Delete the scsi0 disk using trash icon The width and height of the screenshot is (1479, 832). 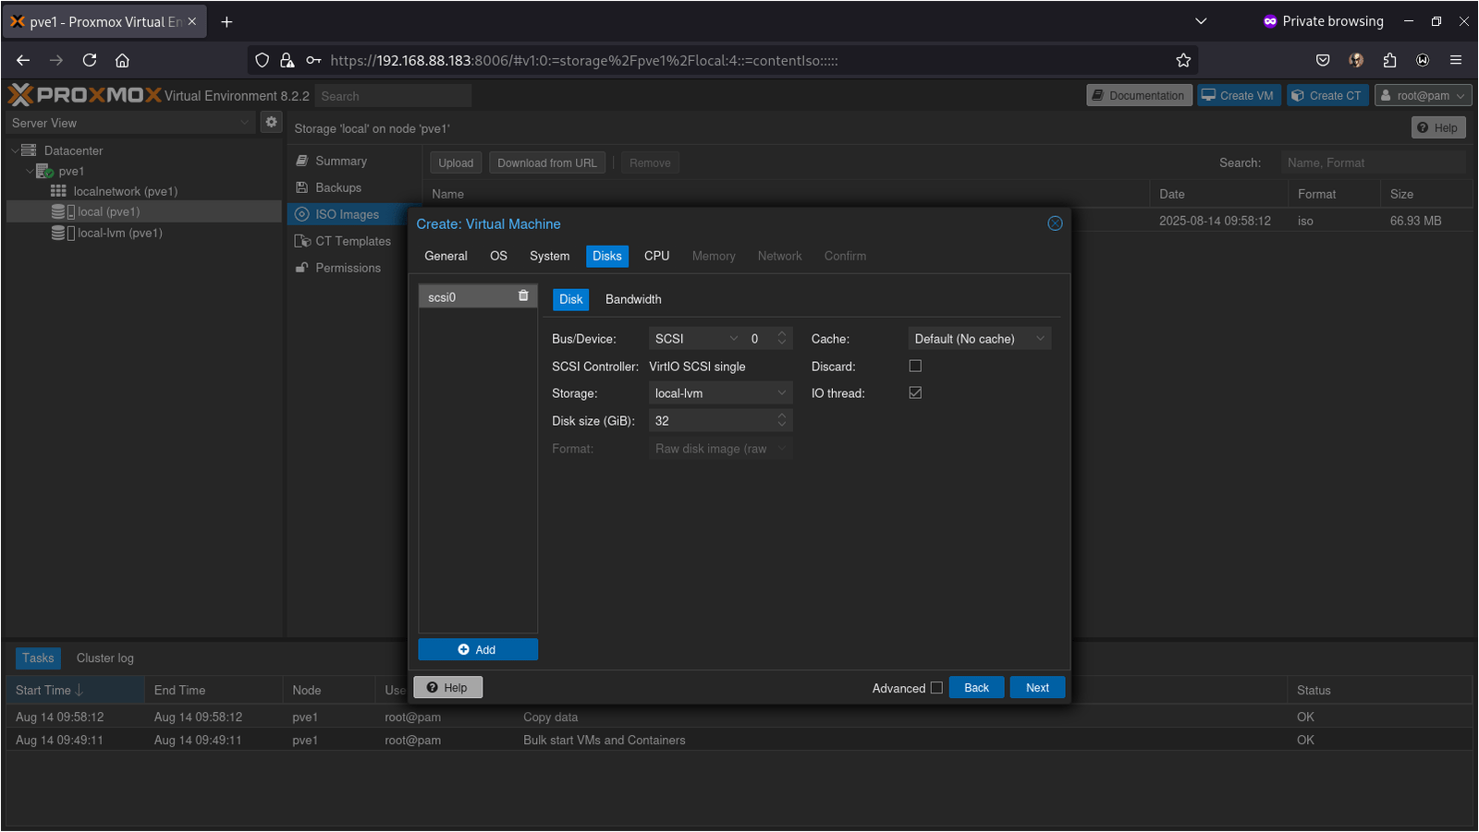pyautogui.click(x=523, y=295)
